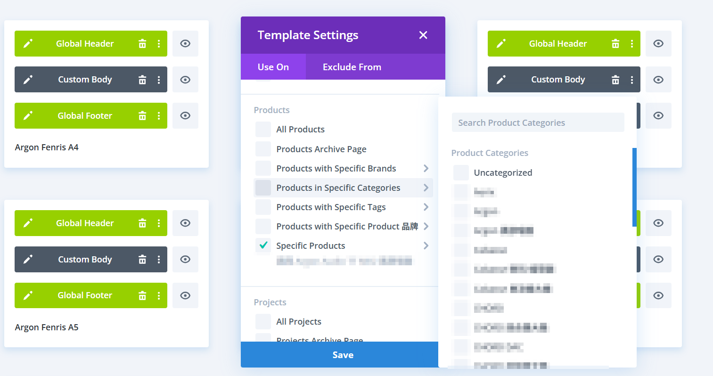Image resolution: width=713 pixels, height=376 pixels.
Task: Delete the Global Footer in Argon Fenris A5
Action: tap(142, 295)
